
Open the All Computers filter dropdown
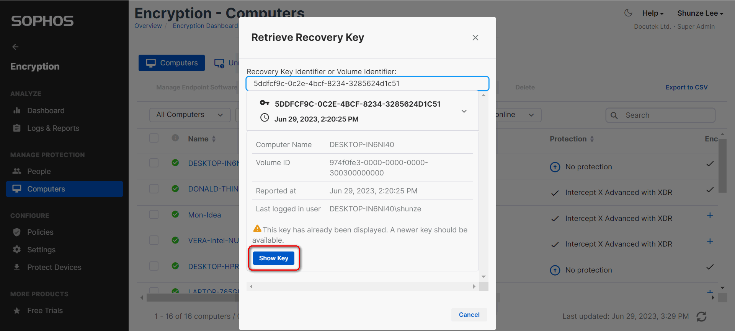tap(190, 115)
